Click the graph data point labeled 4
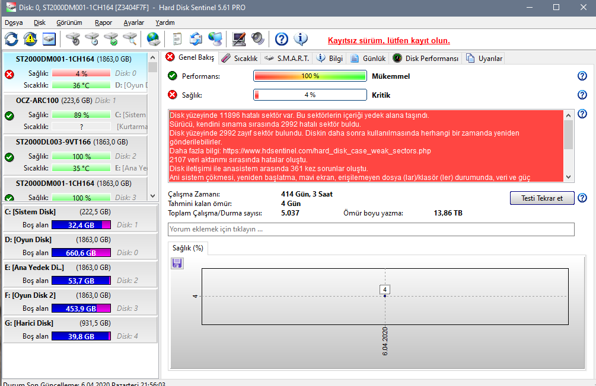 (x=385, y=295)
